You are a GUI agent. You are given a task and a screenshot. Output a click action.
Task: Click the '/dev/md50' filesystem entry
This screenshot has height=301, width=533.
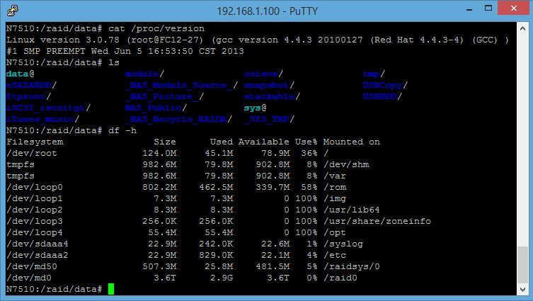(32, 266)
